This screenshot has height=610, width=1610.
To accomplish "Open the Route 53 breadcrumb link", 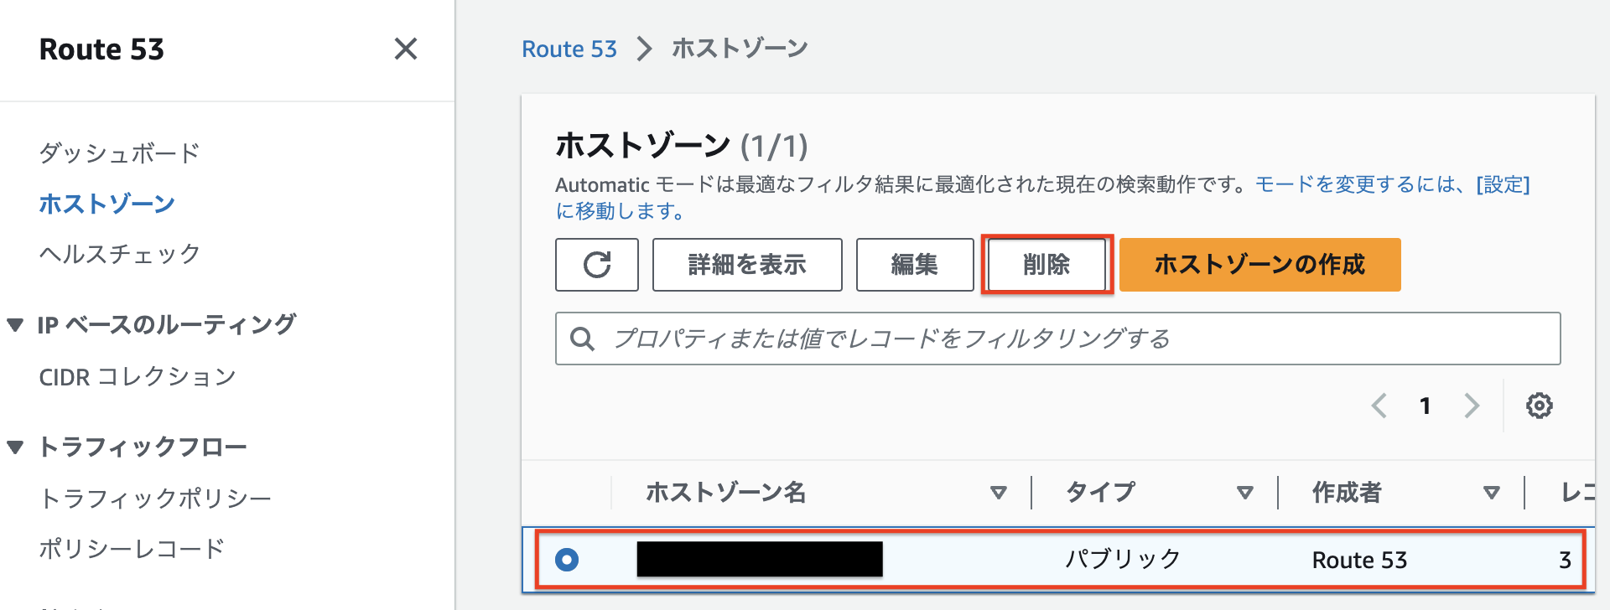I will click(x=569, y=48).
